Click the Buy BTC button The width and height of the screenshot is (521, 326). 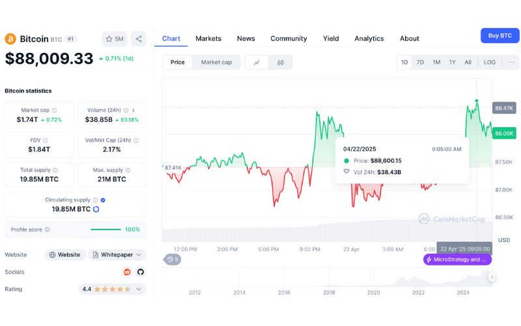click(500, 36)
